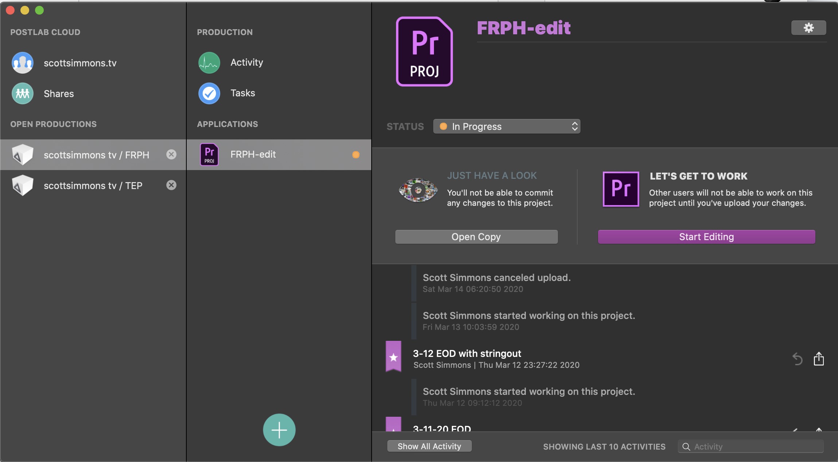Screen dimensions: 838x462
Task: Close the scottsimmons tv / TEP production
Action: 171,185
